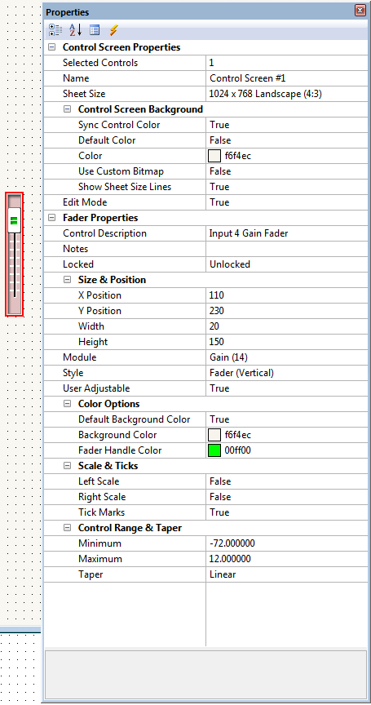Collapse the Control Screen Properties section

point(52,47)
